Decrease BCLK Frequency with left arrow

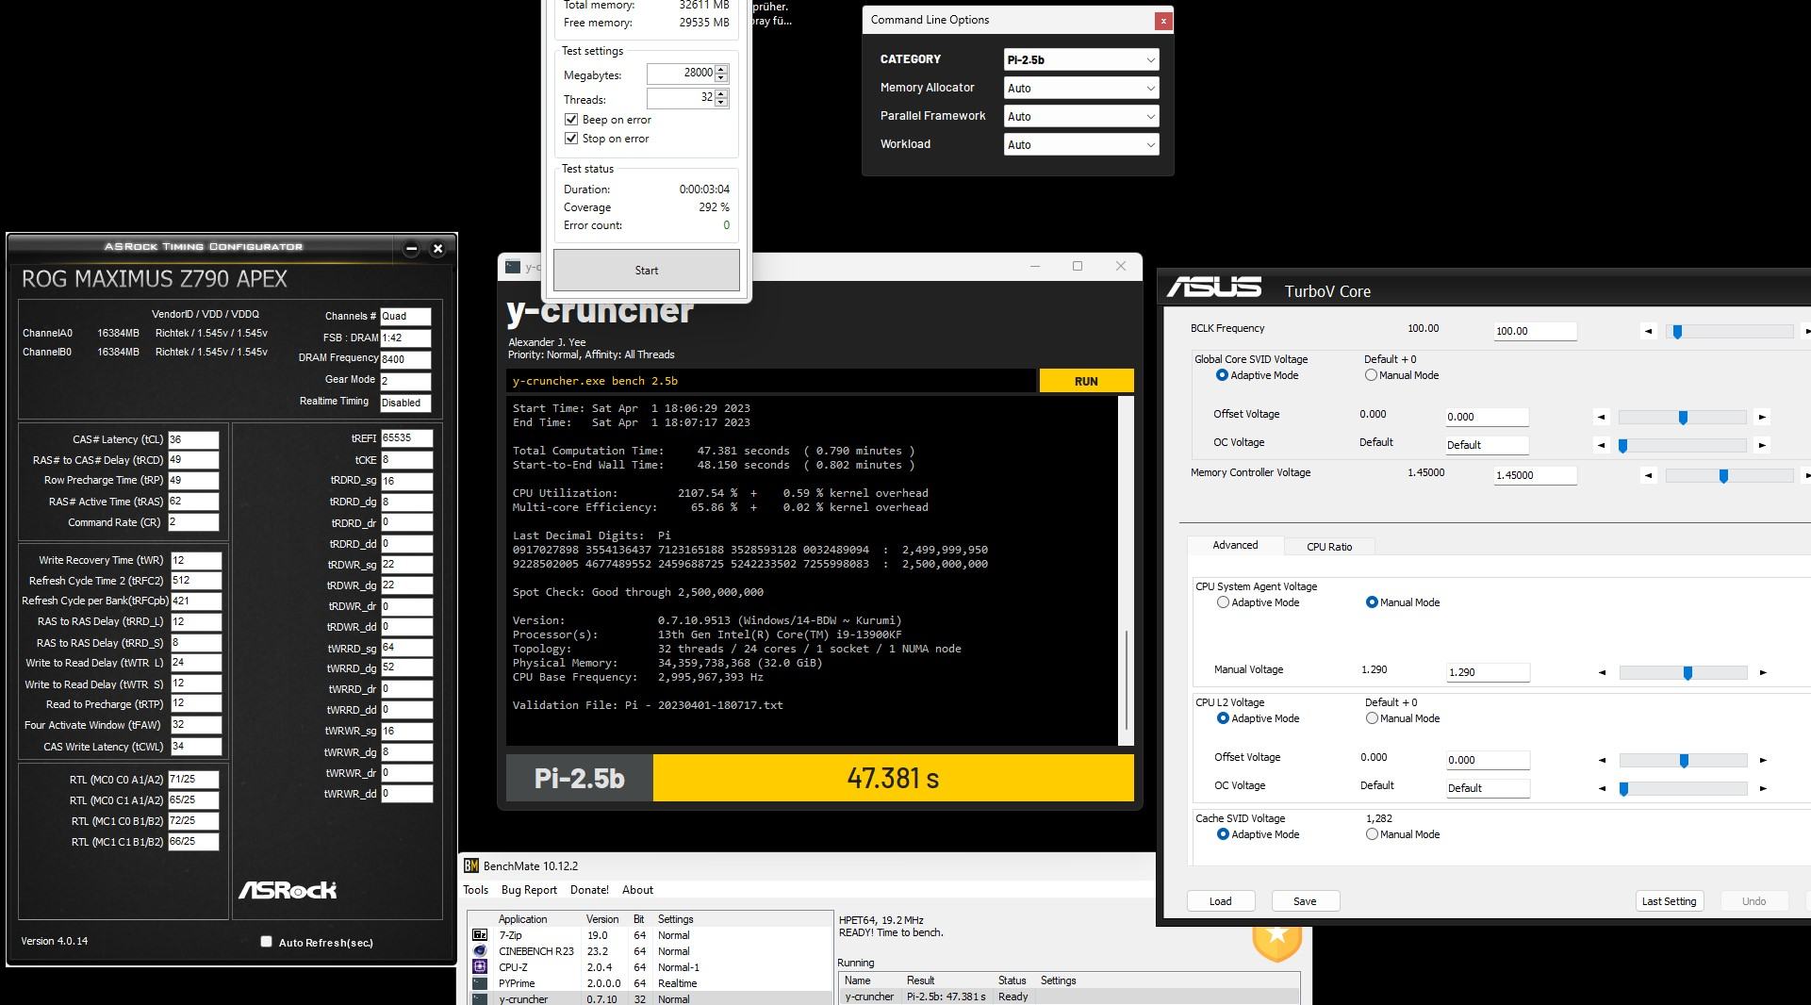click(x=1648, y=331)
